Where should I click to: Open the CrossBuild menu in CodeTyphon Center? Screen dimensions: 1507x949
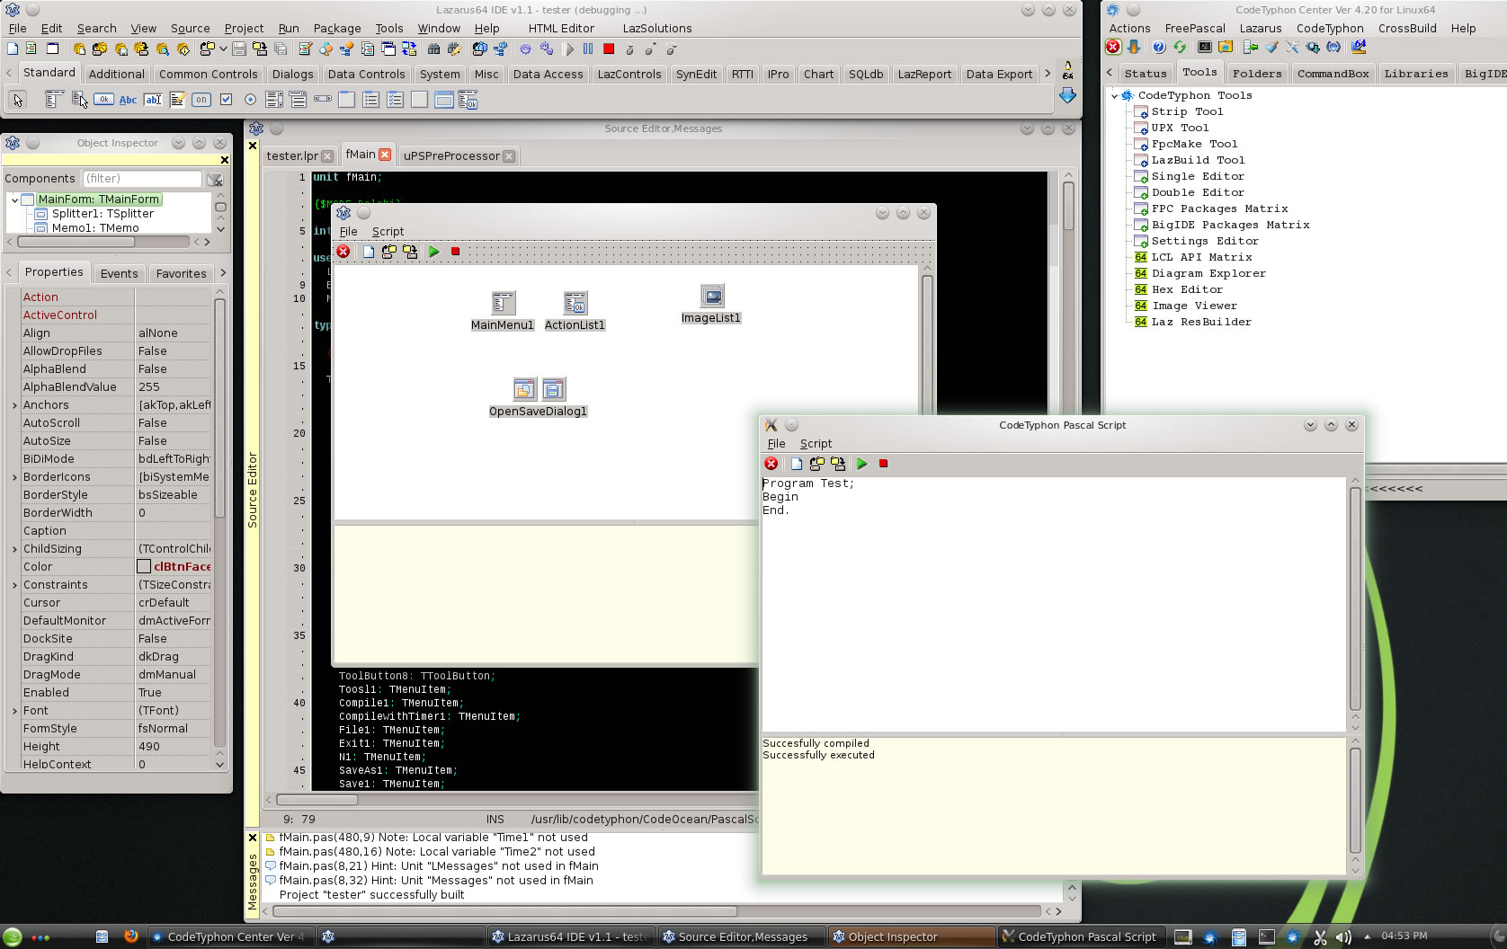(x=1407, y=28)
